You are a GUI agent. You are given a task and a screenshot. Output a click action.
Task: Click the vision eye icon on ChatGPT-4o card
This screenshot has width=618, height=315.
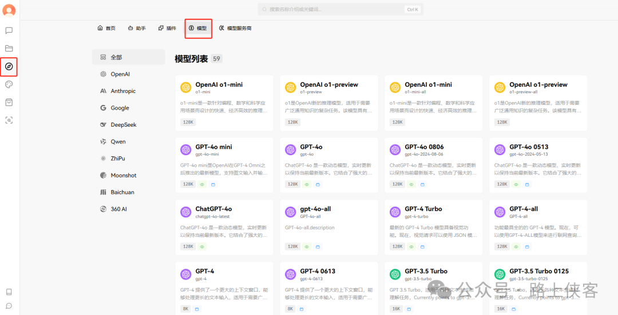(202, 246)
